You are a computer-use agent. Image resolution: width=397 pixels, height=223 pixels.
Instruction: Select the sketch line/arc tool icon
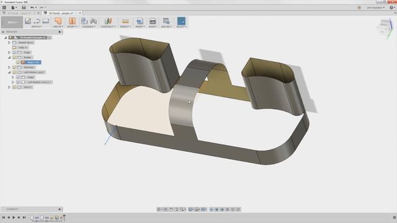(37, 21)
